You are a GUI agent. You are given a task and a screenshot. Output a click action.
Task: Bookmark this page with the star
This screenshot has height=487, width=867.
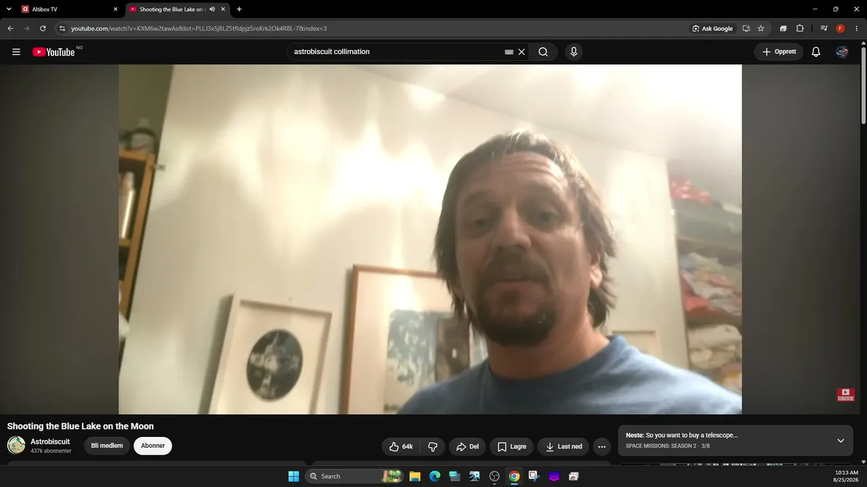pos(761,28)
